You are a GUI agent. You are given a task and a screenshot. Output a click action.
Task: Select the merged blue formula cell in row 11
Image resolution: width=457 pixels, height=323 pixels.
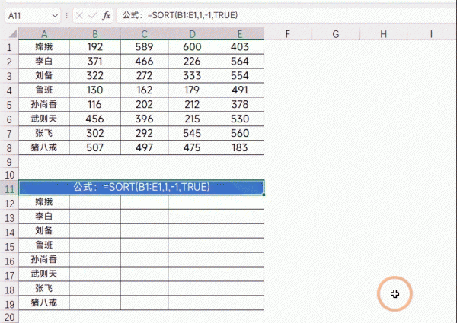142,187
